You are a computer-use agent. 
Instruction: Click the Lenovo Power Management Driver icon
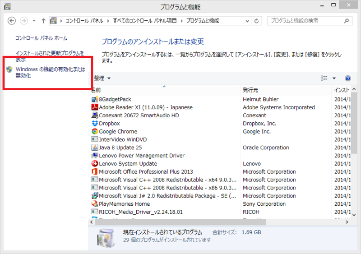point(95,156)
